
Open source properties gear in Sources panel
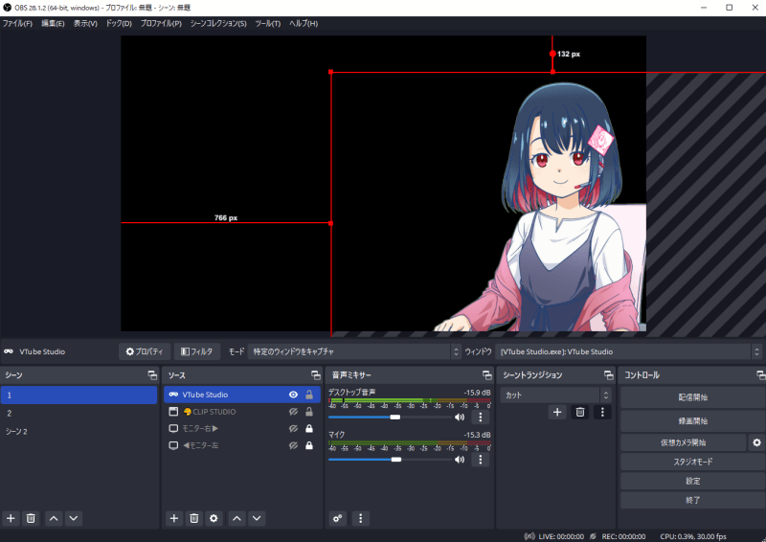click(214, 518)
